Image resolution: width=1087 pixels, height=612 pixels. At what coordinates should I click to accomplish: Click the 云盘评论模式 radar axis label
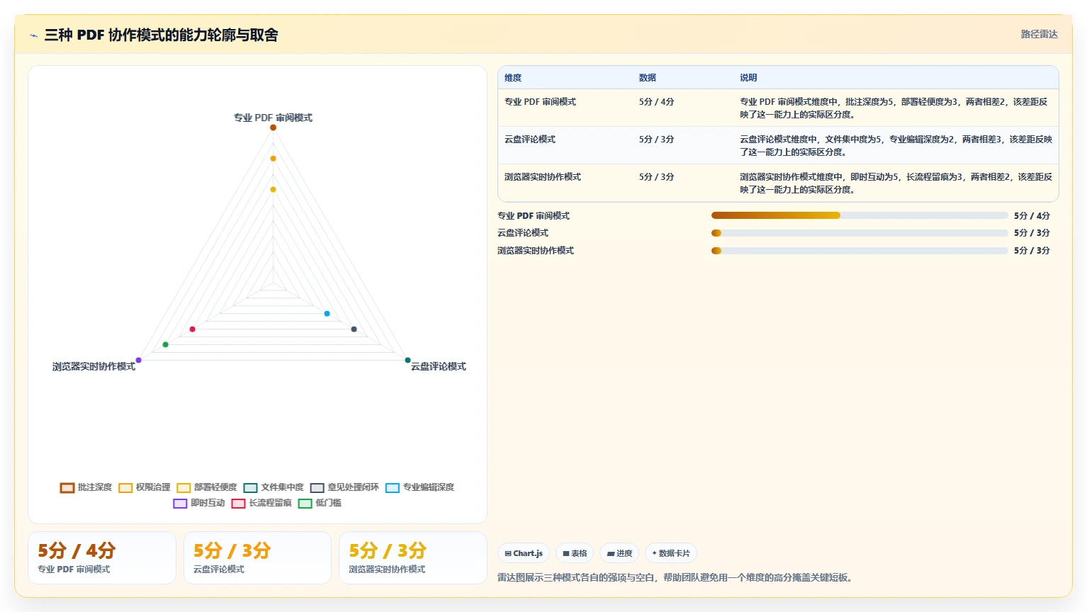point(439,366)
